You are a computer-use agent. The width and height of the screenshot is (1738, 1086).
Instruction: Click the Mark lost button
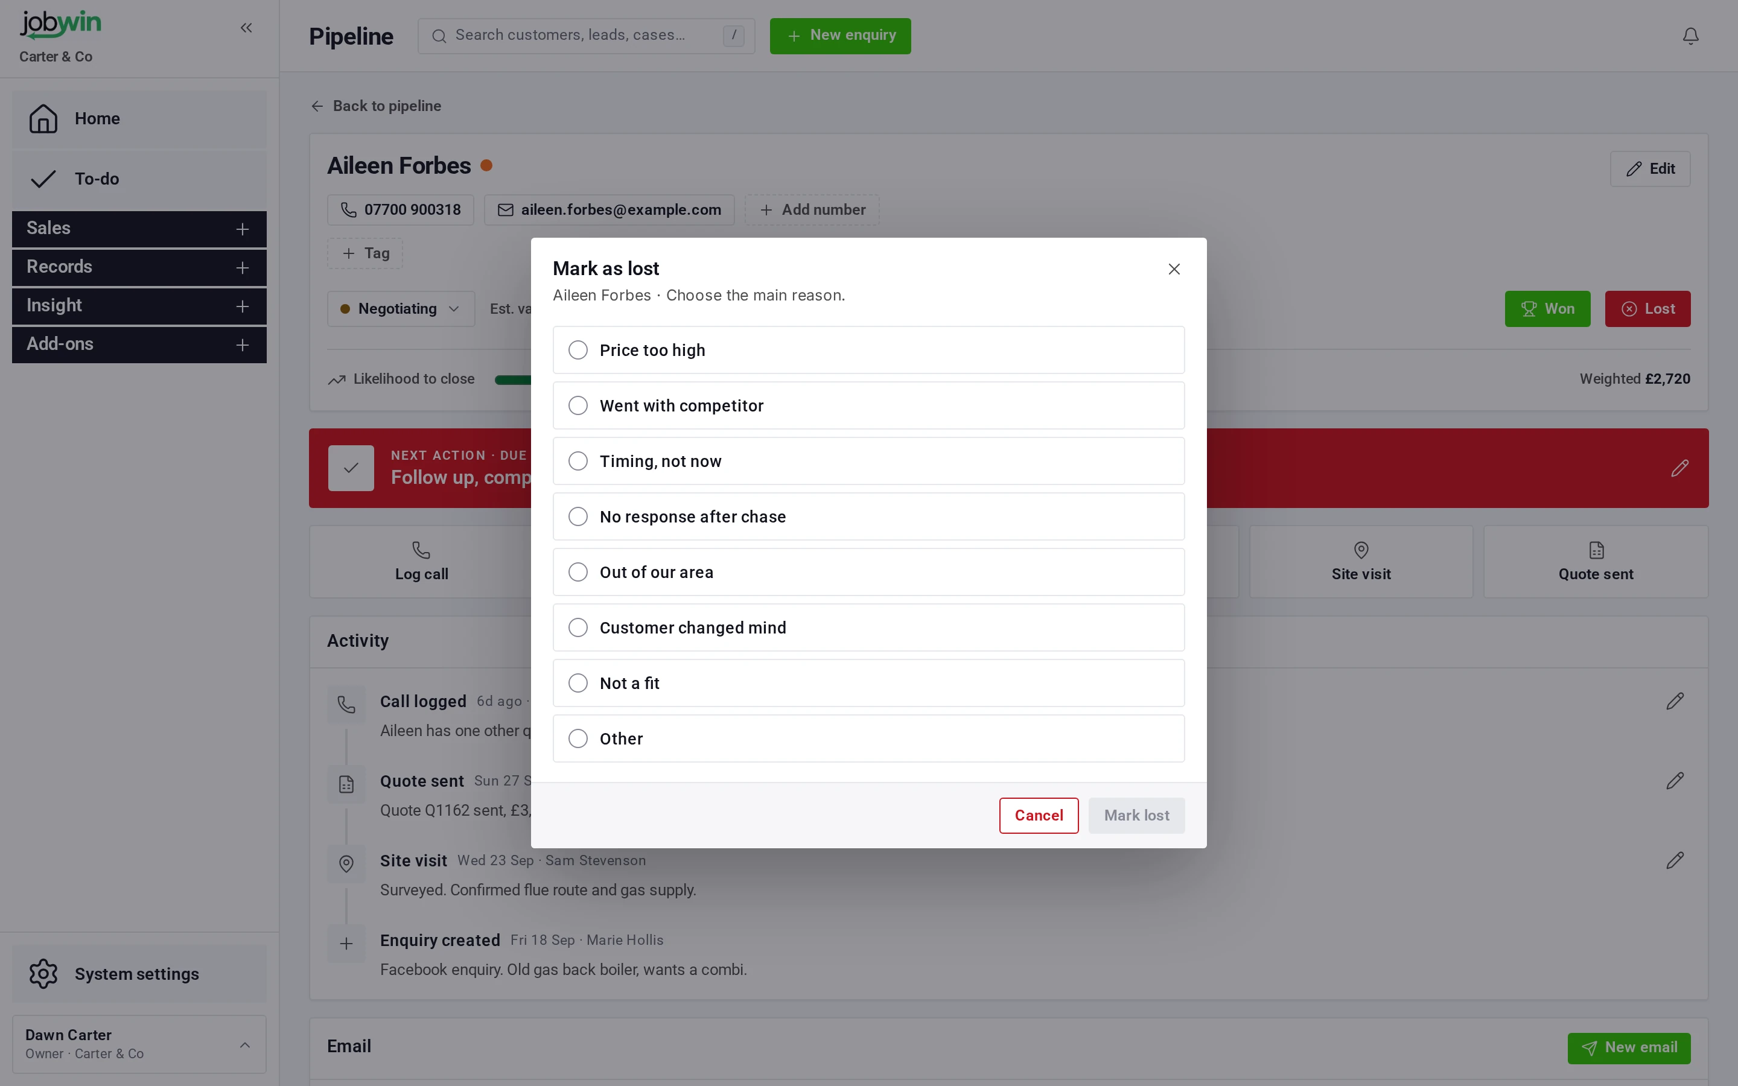coord(1136,815)
